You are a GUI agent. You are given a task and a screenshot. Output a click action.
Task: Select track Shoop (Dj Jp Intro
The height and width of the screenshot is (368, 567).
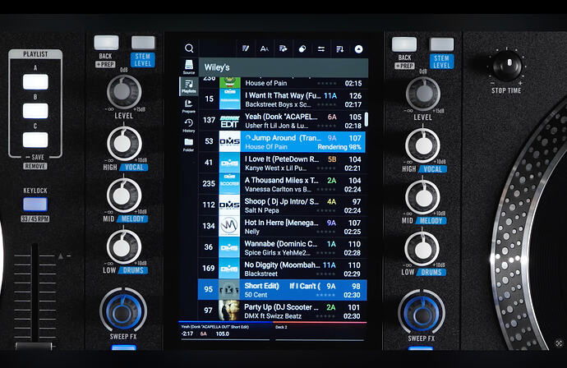click(283, 205)
